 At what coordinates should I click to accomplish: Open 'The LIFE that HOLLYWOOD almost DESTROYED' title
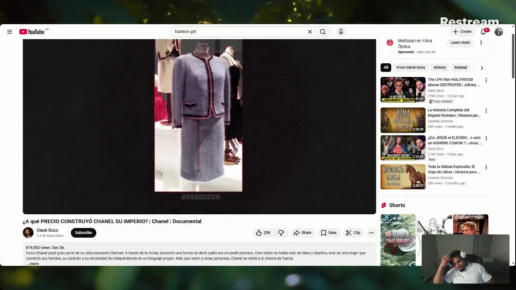click(454, 82)
